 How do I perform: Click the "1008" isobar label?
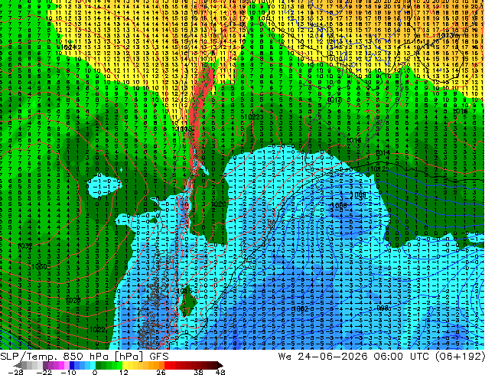click(358, 195)
